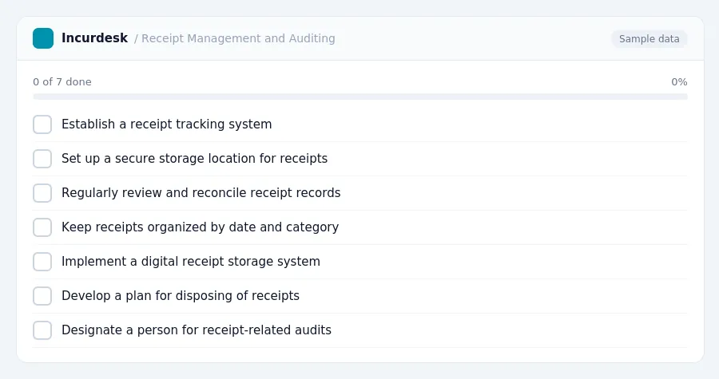Click text 'Regularly review and reconcile receipt records'
Screen dimensions: 719x379
coord(201,193)
